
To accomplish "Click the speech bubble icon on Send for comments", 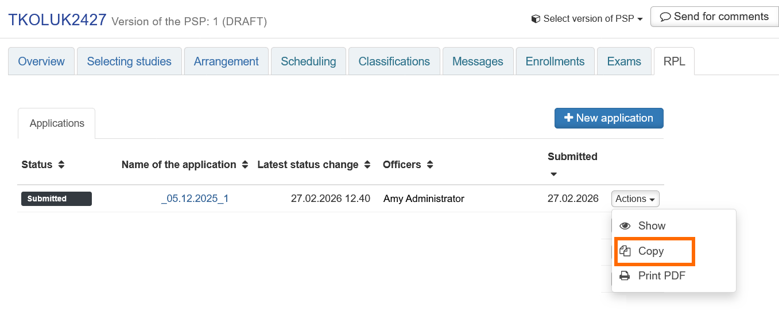I will tap(665, 17).
